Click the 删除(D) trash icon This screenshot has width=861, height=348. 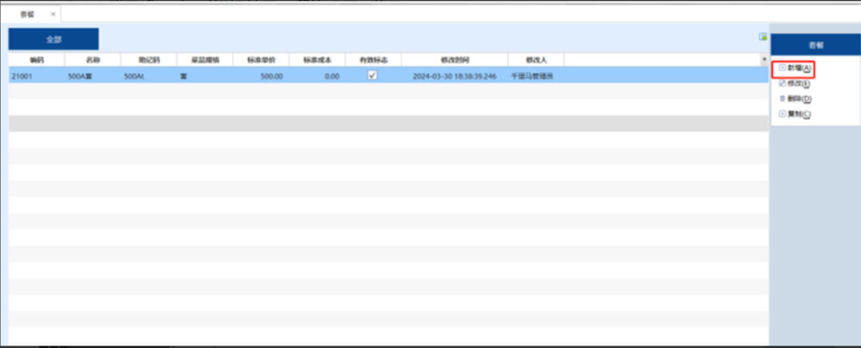(x=782, y=99)
